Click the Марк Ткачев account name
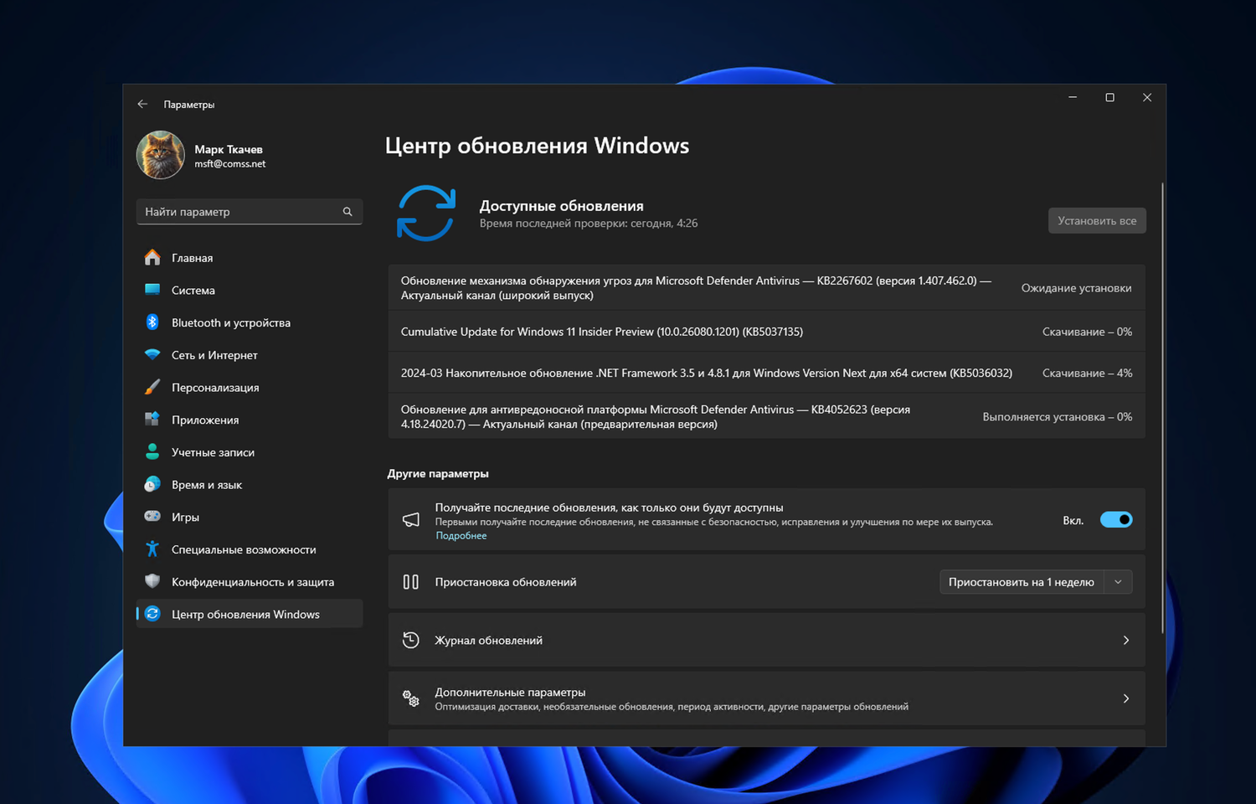Screen dimensions: 1256x804 [x=229, y=149]
